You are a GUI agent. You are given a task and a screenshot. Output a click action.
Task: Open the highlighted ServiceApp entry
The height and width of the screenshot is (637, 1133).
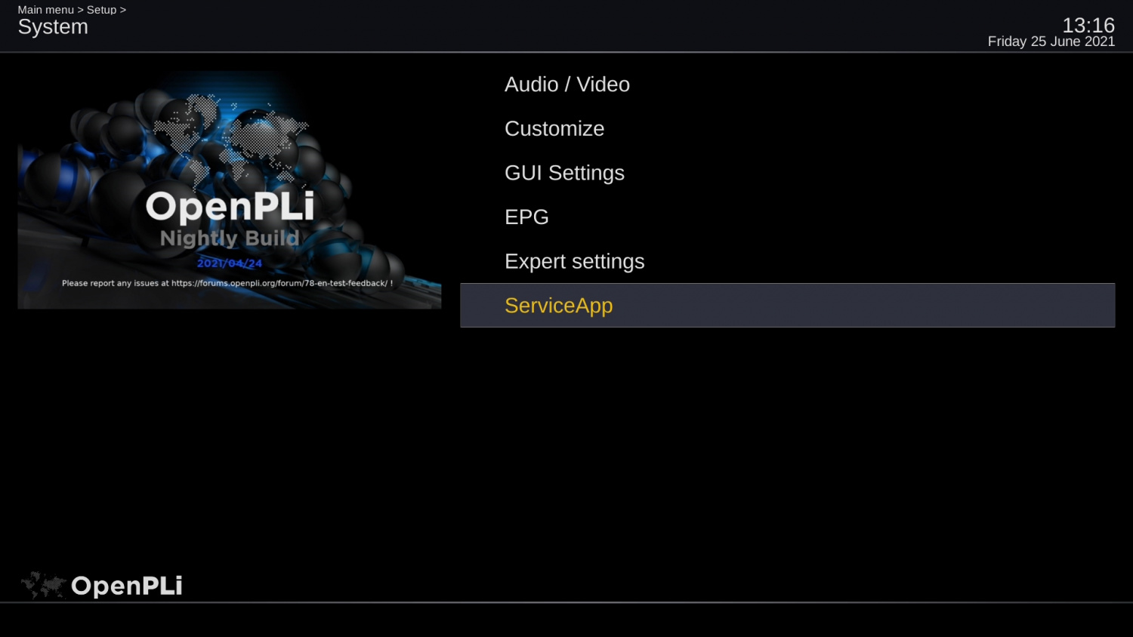point(787,305)
